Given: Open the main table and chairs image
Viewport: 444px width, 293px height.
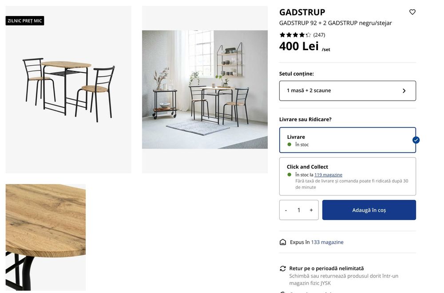Looking at the screenshot, I should (x=68, y=89).
